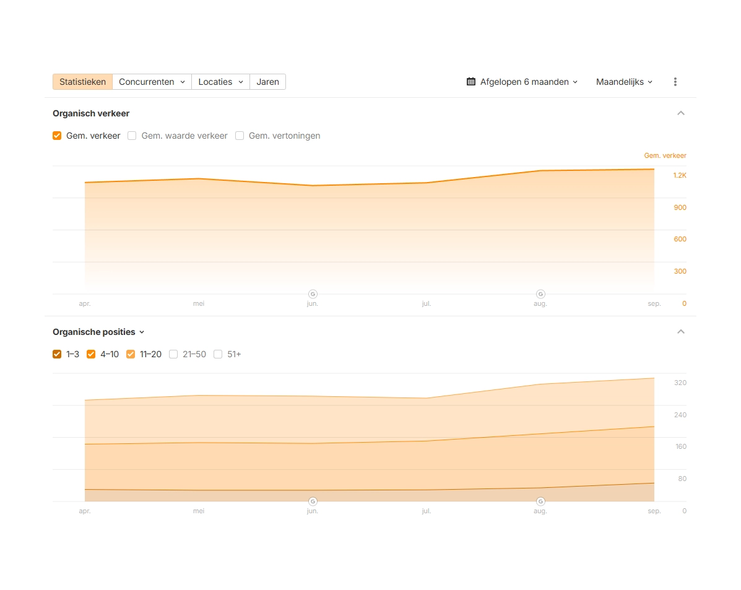Enable the Gem. vertoningen checkbox
The height and width of the screenshot is (590, 741).
[240, 136]
